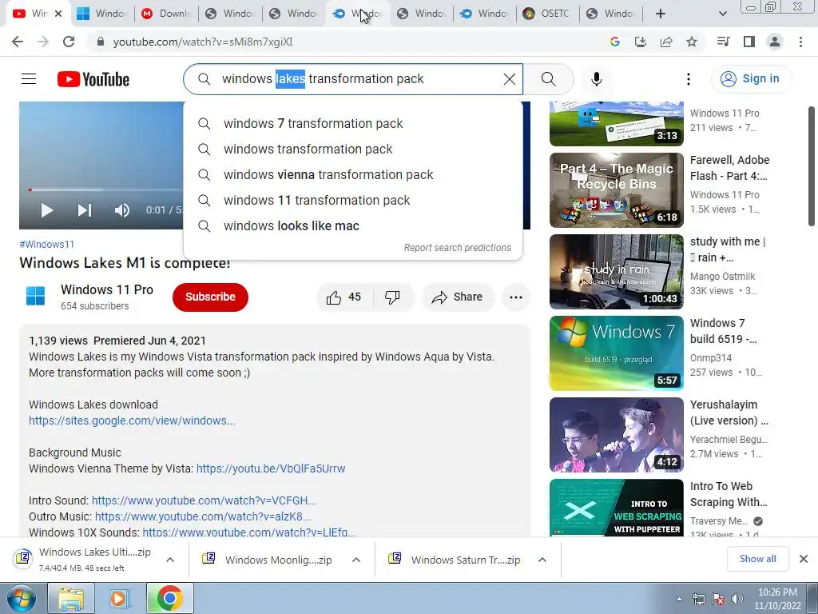Like the video with thumbs up

(x=344, y=297)
